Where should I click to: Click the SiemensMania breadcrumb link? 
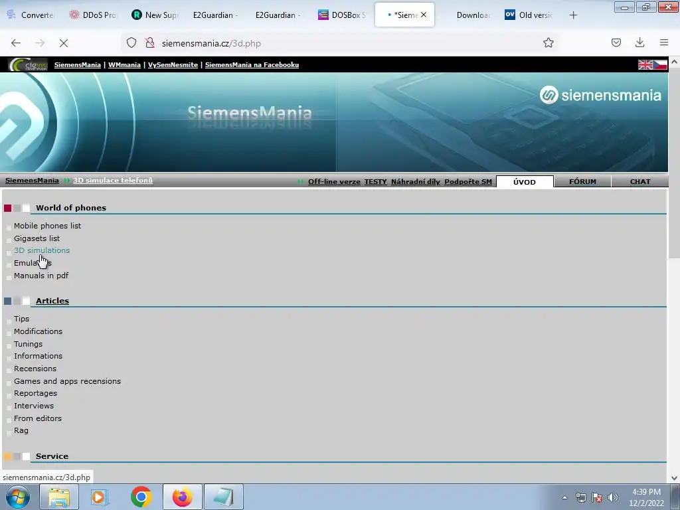tap(32, 181)
